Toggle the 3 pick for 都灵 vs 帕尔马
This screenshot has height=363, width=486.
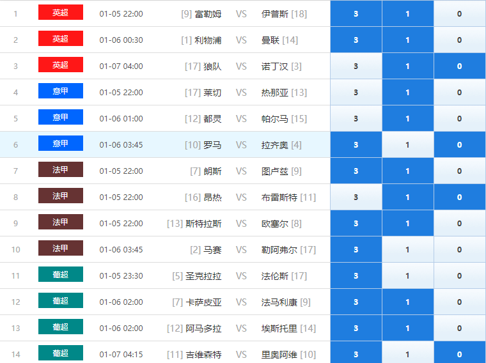356,119
